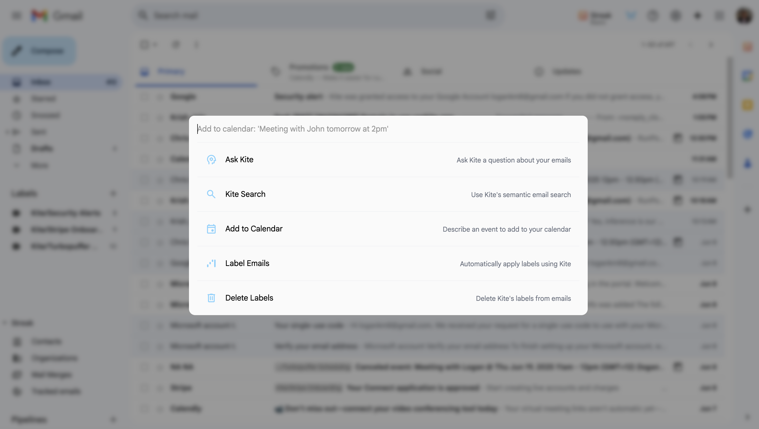Open the Google apps grid icon
The height and width of the screenshot is (429, 759).
pyautogui.click(x=719, y=16)
